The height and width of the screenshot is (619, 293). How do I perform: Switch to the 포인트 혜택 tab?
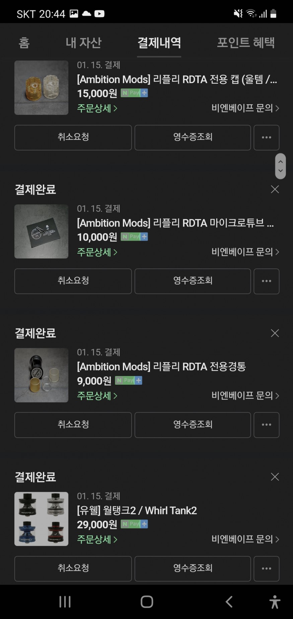click(246, 43)
